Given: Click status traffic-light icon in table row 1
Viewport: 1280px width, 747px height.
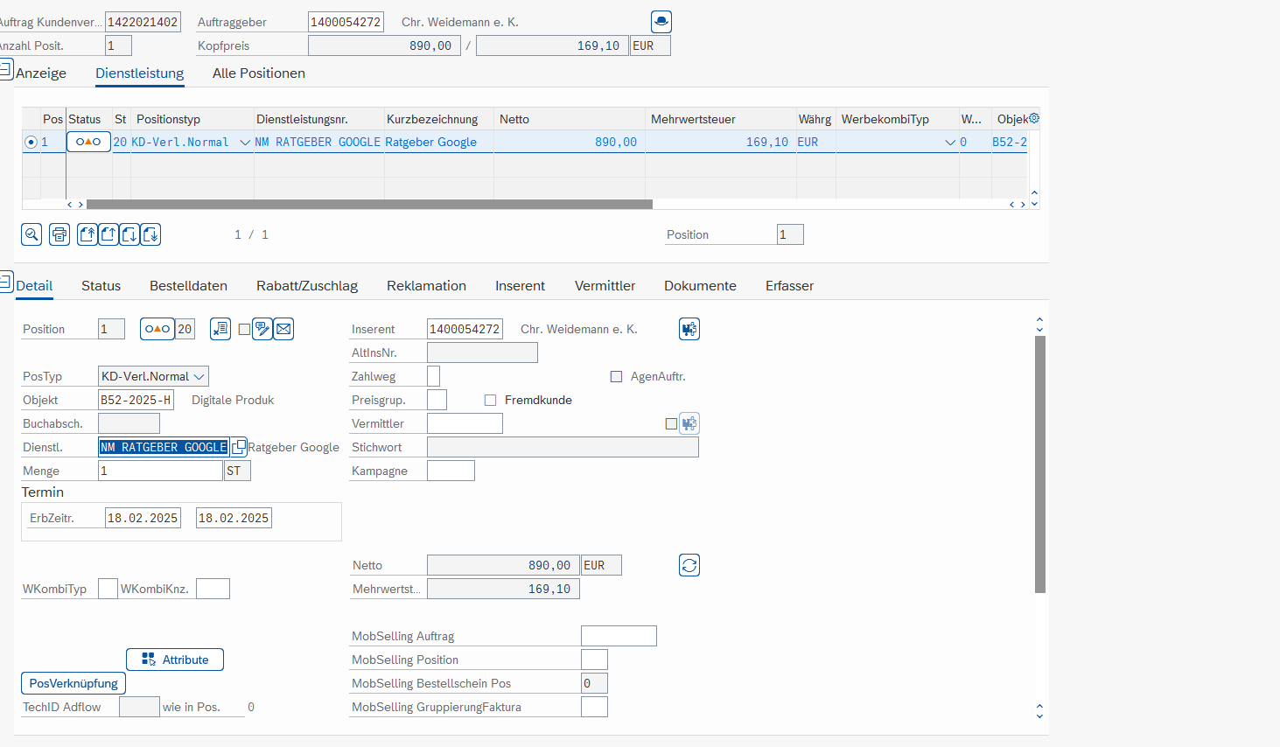Looking at the screenshot, I should pos(88,142).
